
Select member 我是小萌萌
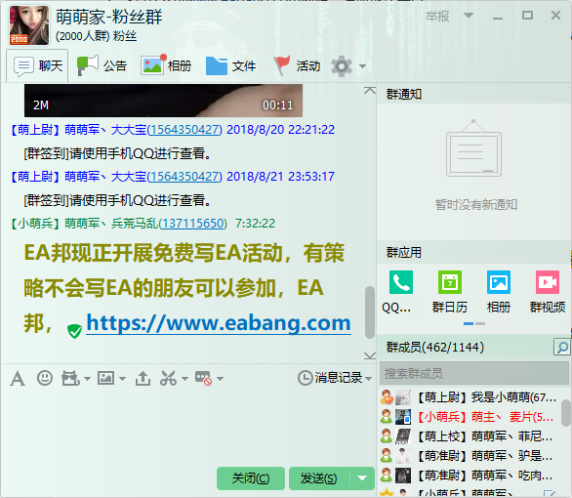[x=470, y=397]
